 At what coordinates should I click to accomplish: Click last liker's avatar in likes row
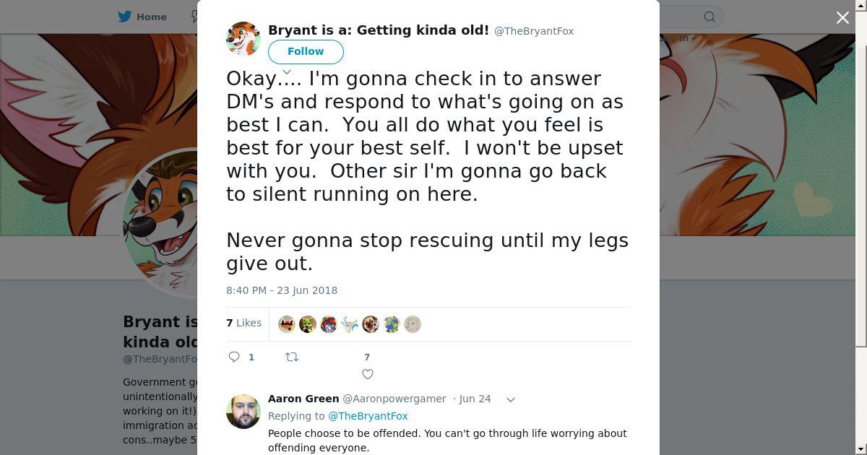(413, 324)
